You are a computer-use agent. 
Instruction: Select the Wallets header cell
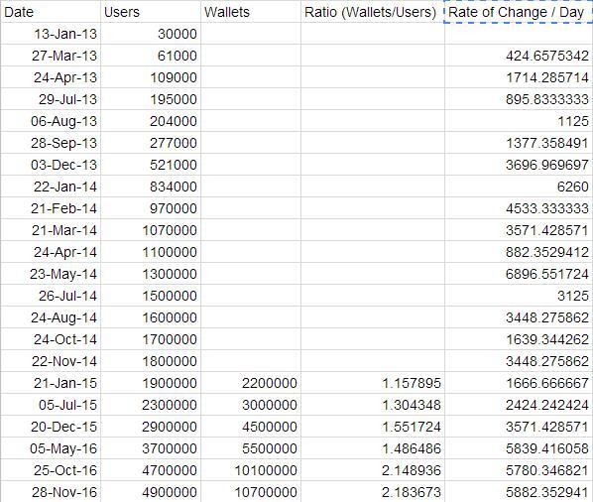coord(251,12)
